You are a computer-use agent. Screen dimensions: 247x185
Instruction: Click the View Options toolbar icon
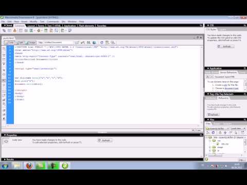[x=108, y=43]
